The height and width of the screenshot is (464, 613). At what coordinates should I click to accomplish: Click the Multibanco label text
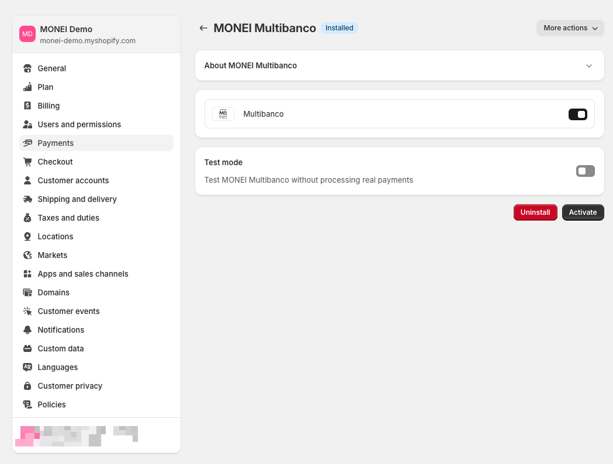264,114
